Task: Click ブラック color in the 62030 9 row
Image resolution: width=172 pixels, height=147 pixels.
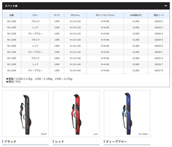Action: click(x=35, y=40)
